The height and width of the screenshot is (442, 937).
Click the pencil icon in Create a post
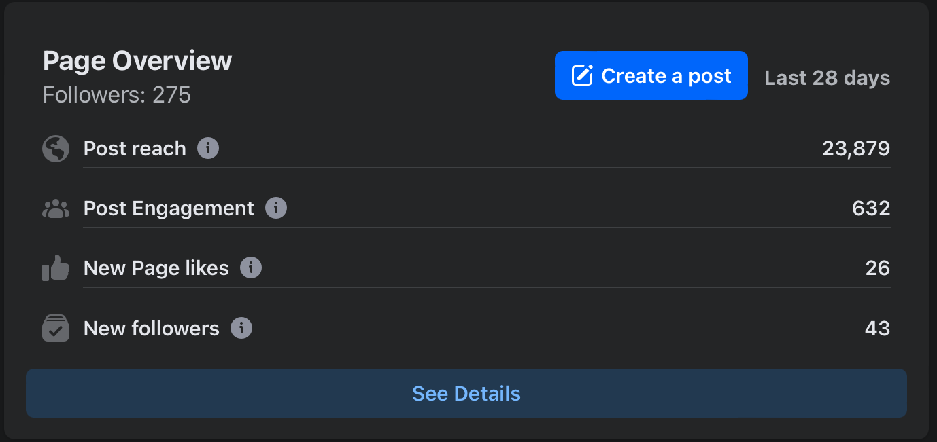click(582, 75)
